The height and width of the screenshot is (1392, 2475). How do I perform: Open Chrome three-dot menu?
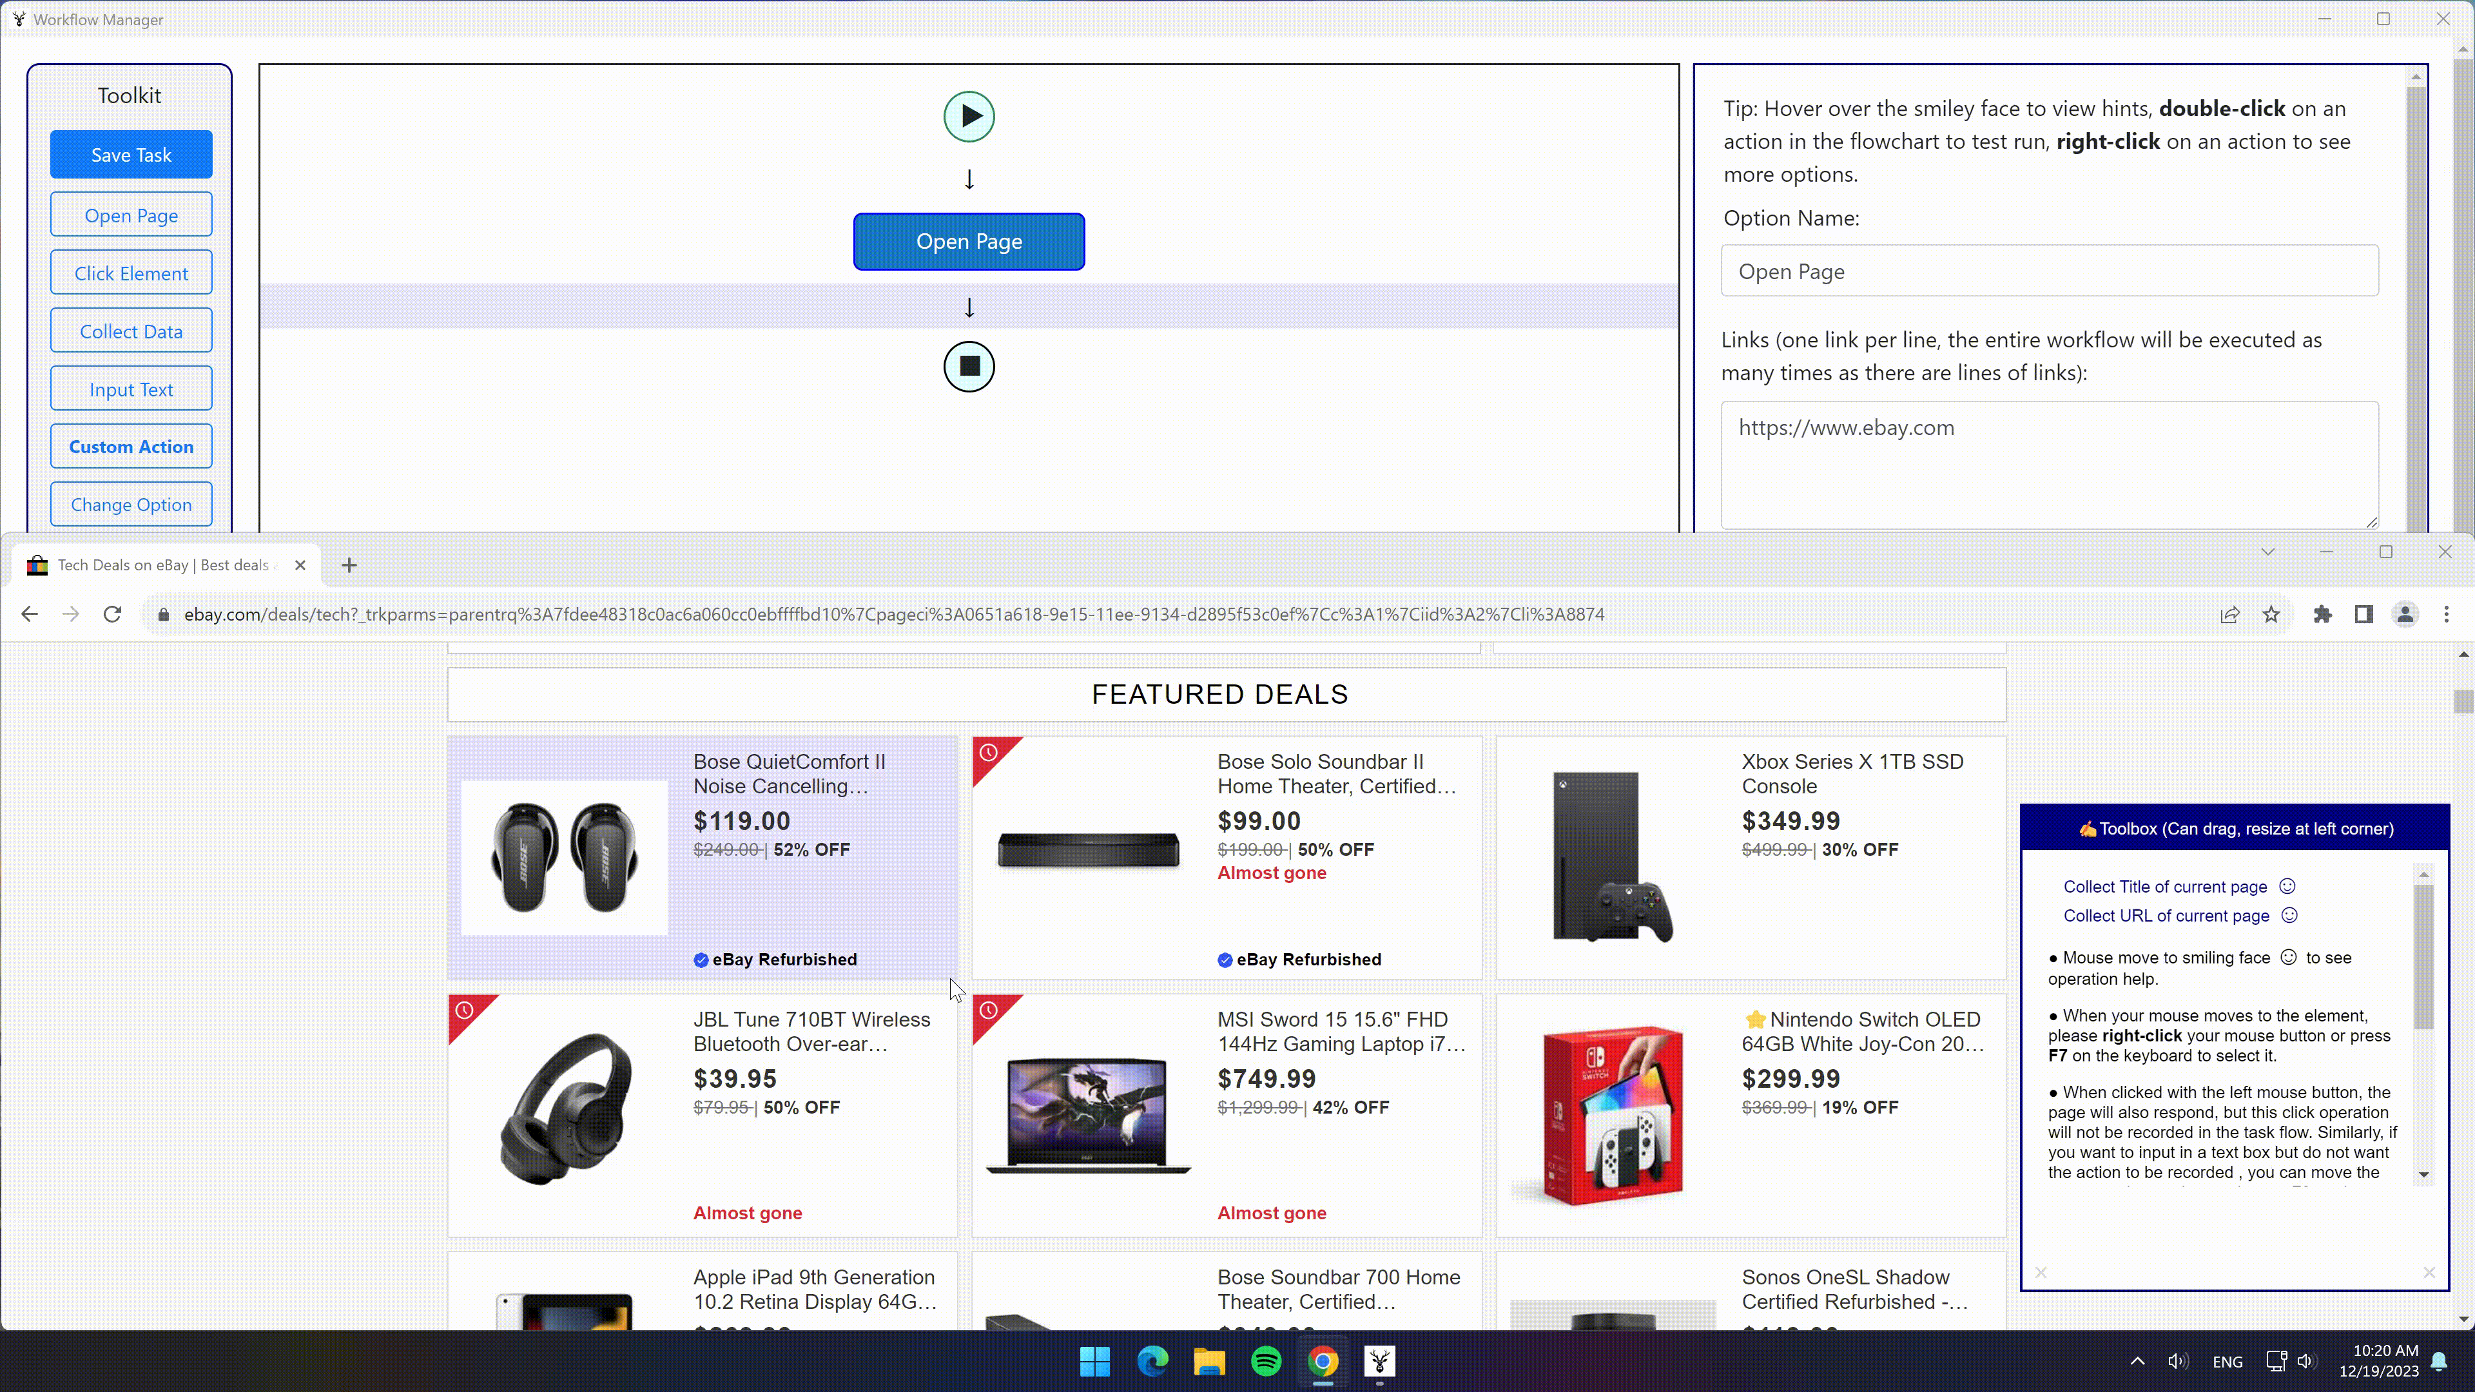(x=2446, y=614)
